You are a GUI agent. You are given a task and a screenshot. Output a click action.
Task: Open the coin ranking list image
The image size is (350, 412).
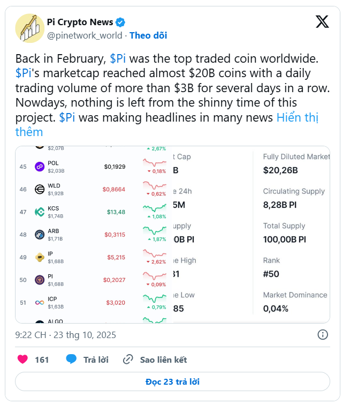tap(92, 235)
